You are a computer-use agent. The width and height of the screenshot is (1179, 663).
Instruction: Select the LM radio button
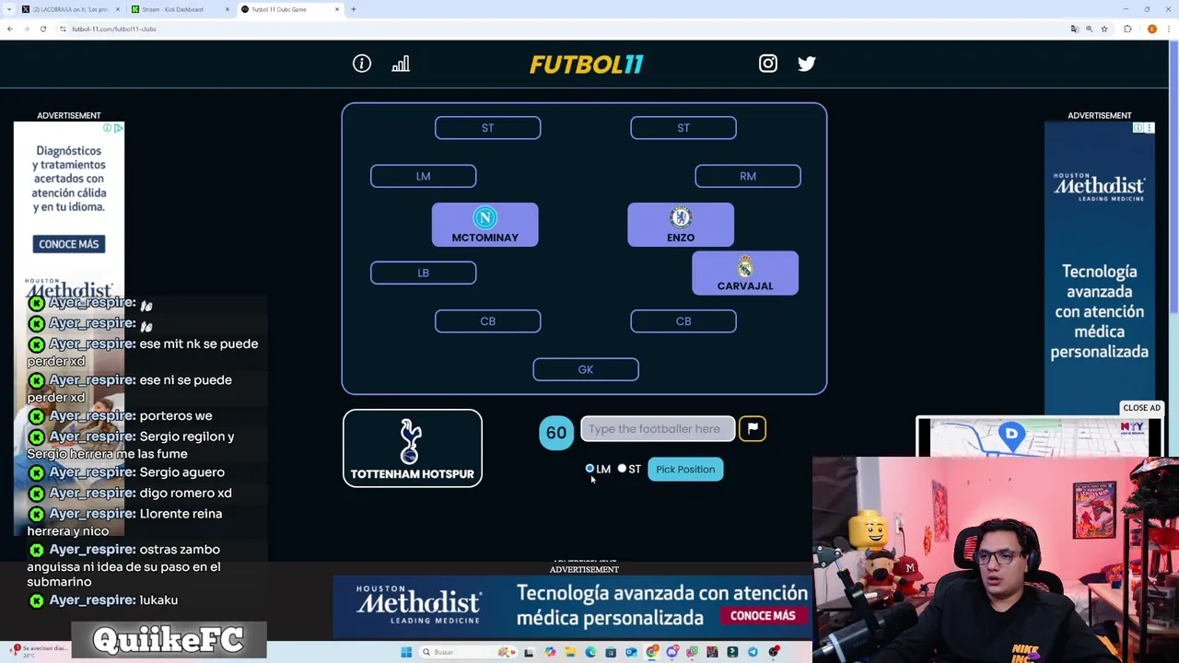tap(589, 469)
